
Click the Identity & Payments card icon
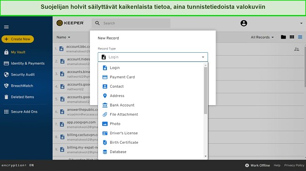6,63
